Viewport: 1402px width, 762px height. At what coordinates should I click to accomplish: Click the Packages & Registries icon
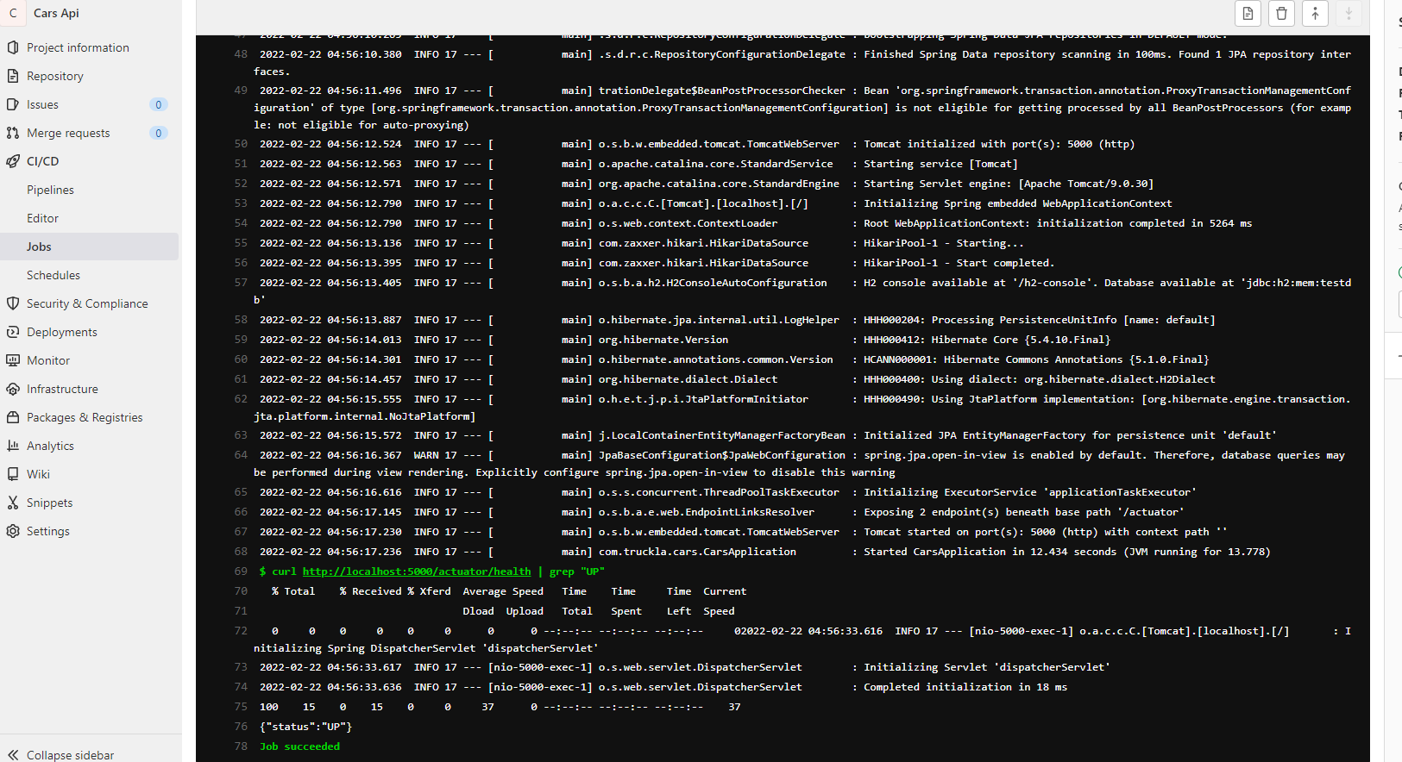tap(13, 417)
